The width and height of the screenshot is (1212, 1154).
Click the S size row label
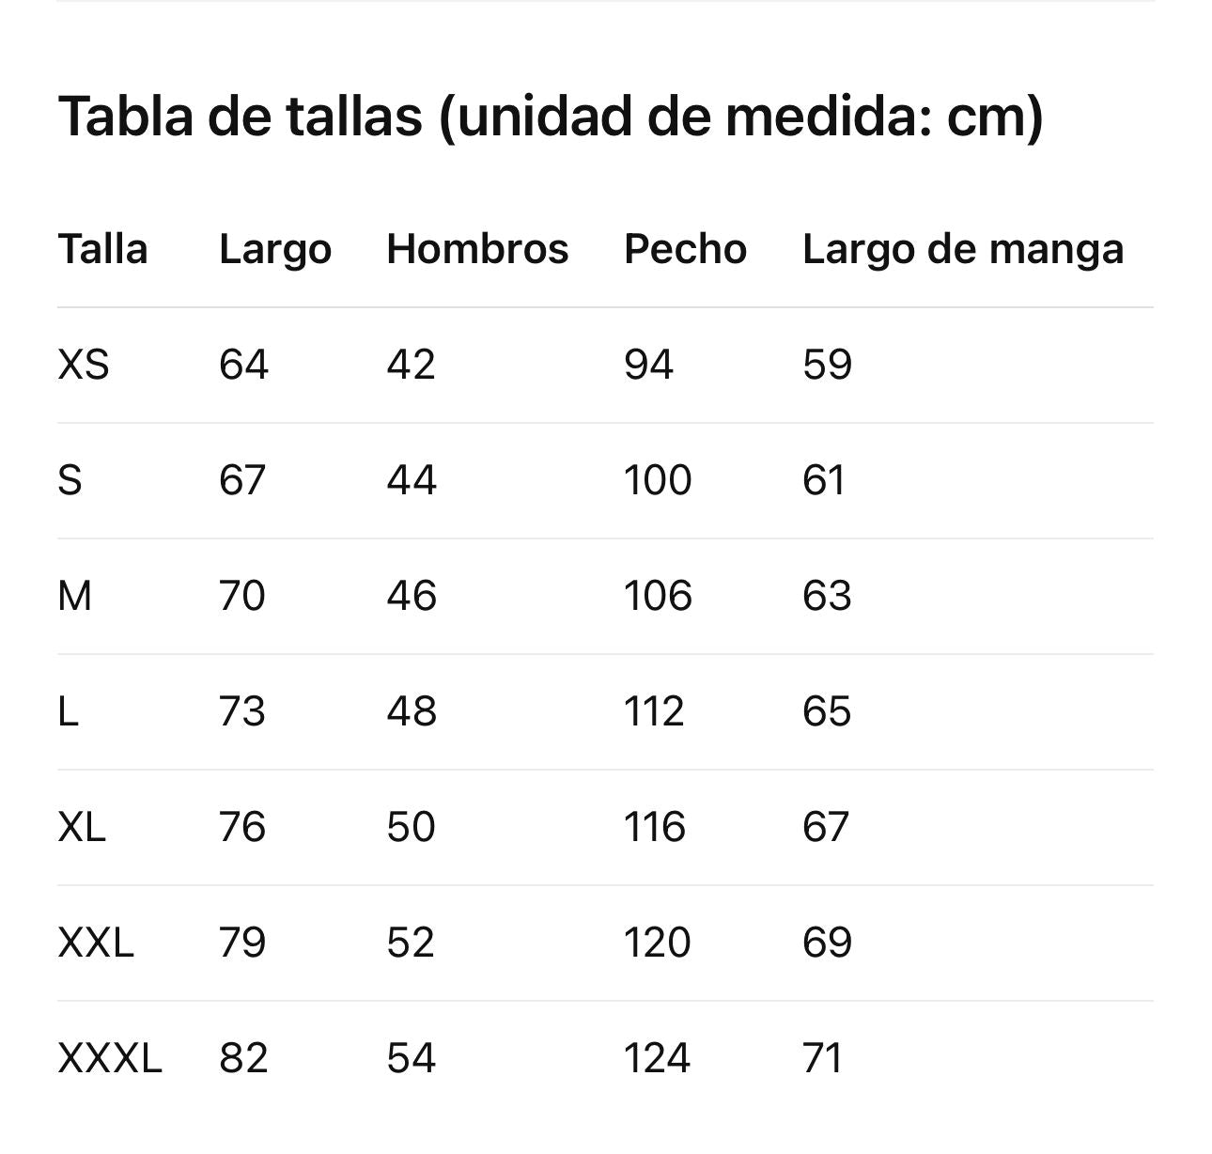70,480
